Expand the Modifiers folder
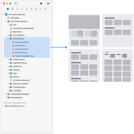134x134 pixels. click(x=8, y=66)
